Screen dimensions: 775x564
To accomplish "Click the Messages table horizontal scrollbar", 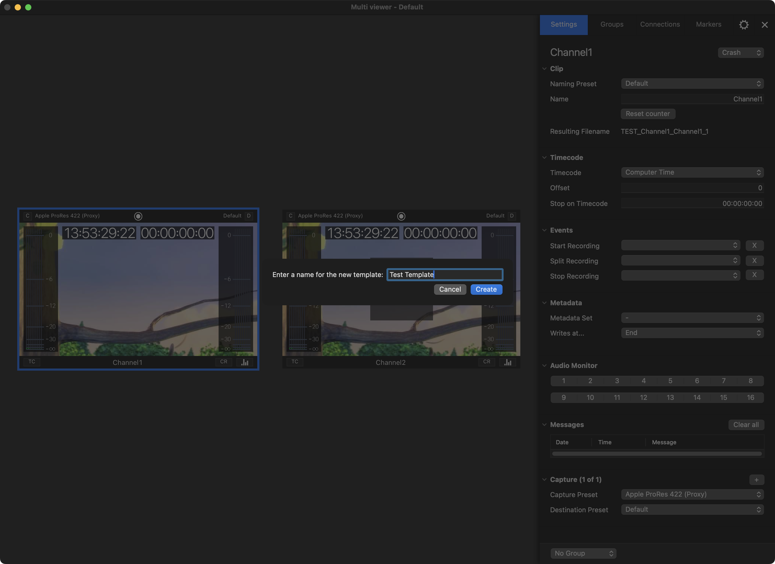I will (x=657, y=454).
